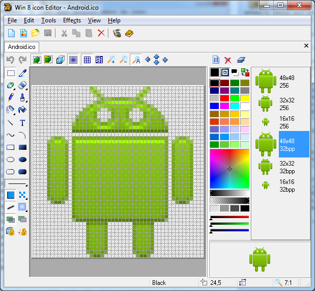The image size is (315, 291).
Task: Zoom in with the magnifier plus icon
Action: pos(111,60)
